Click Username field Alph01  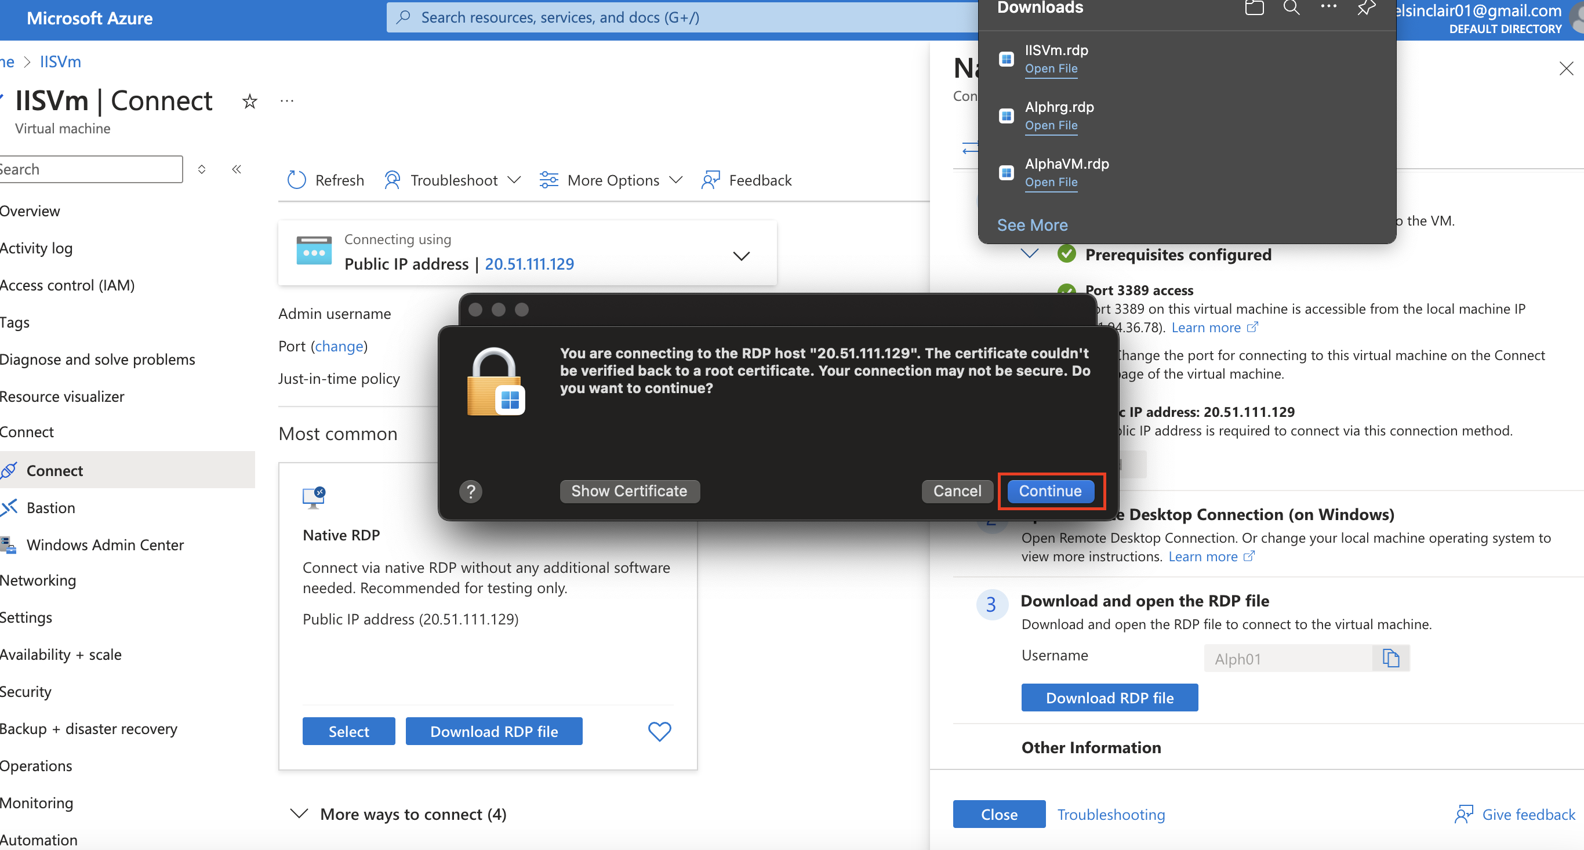click(1288, 658)
